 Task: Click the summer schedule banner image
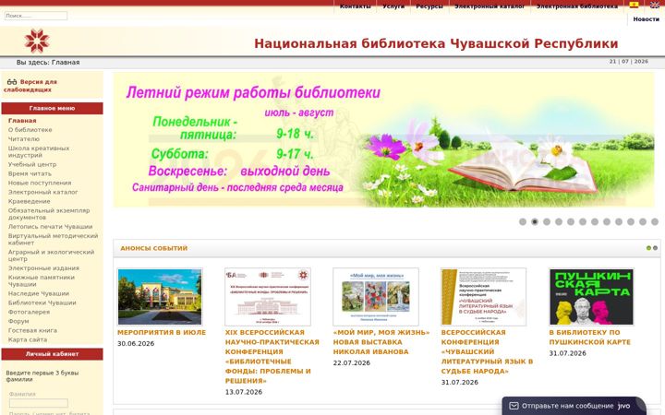383,140
